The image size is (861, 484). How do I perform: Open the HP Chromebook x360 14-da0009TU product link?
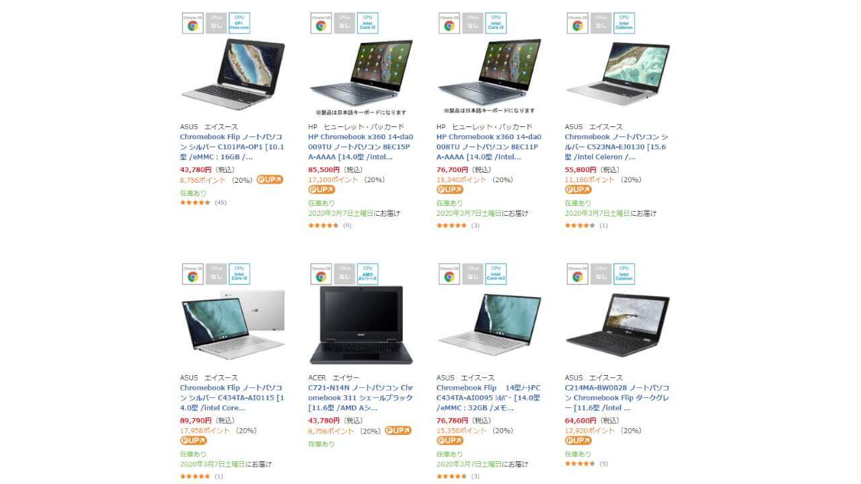click(x=361, y=147)
